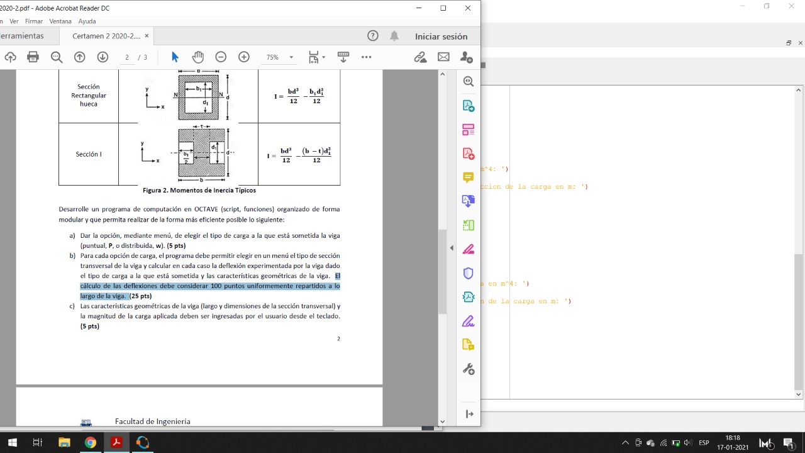Open the pink Edit PDF layout tool

(468, 130)
